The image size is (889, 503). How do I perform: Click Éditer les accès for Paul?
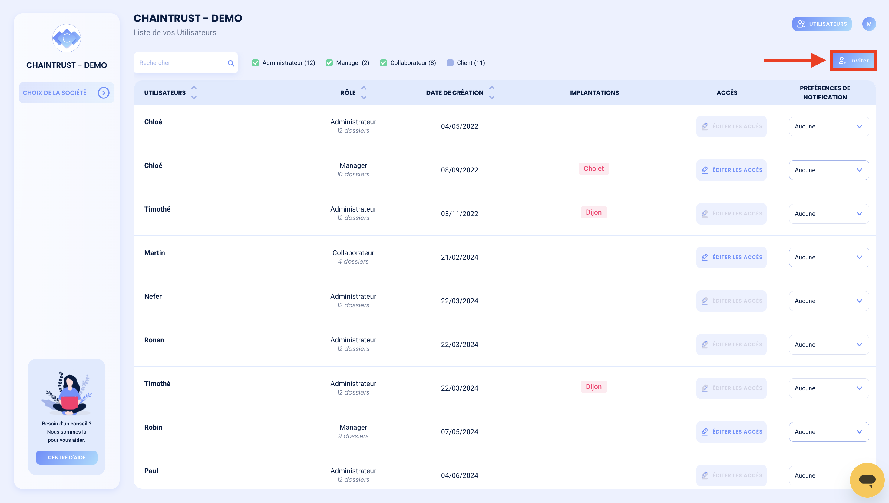[731, 476]
